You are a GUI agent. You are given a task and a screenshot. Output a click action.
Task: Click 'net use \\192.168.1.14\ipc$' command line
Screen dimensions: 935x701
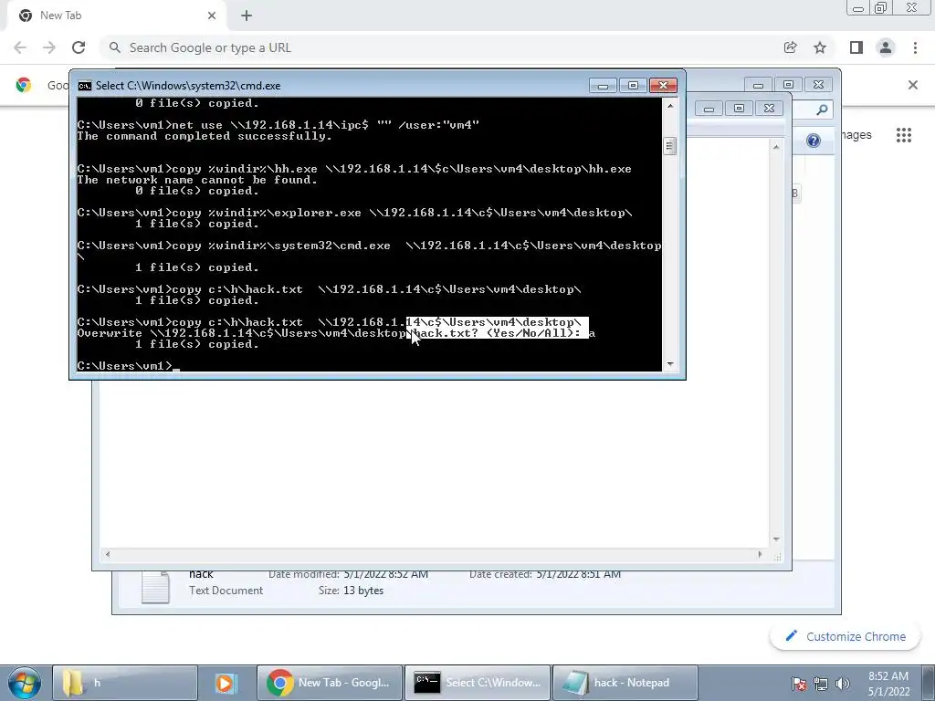pyautogui.click(x=278, y=125)
